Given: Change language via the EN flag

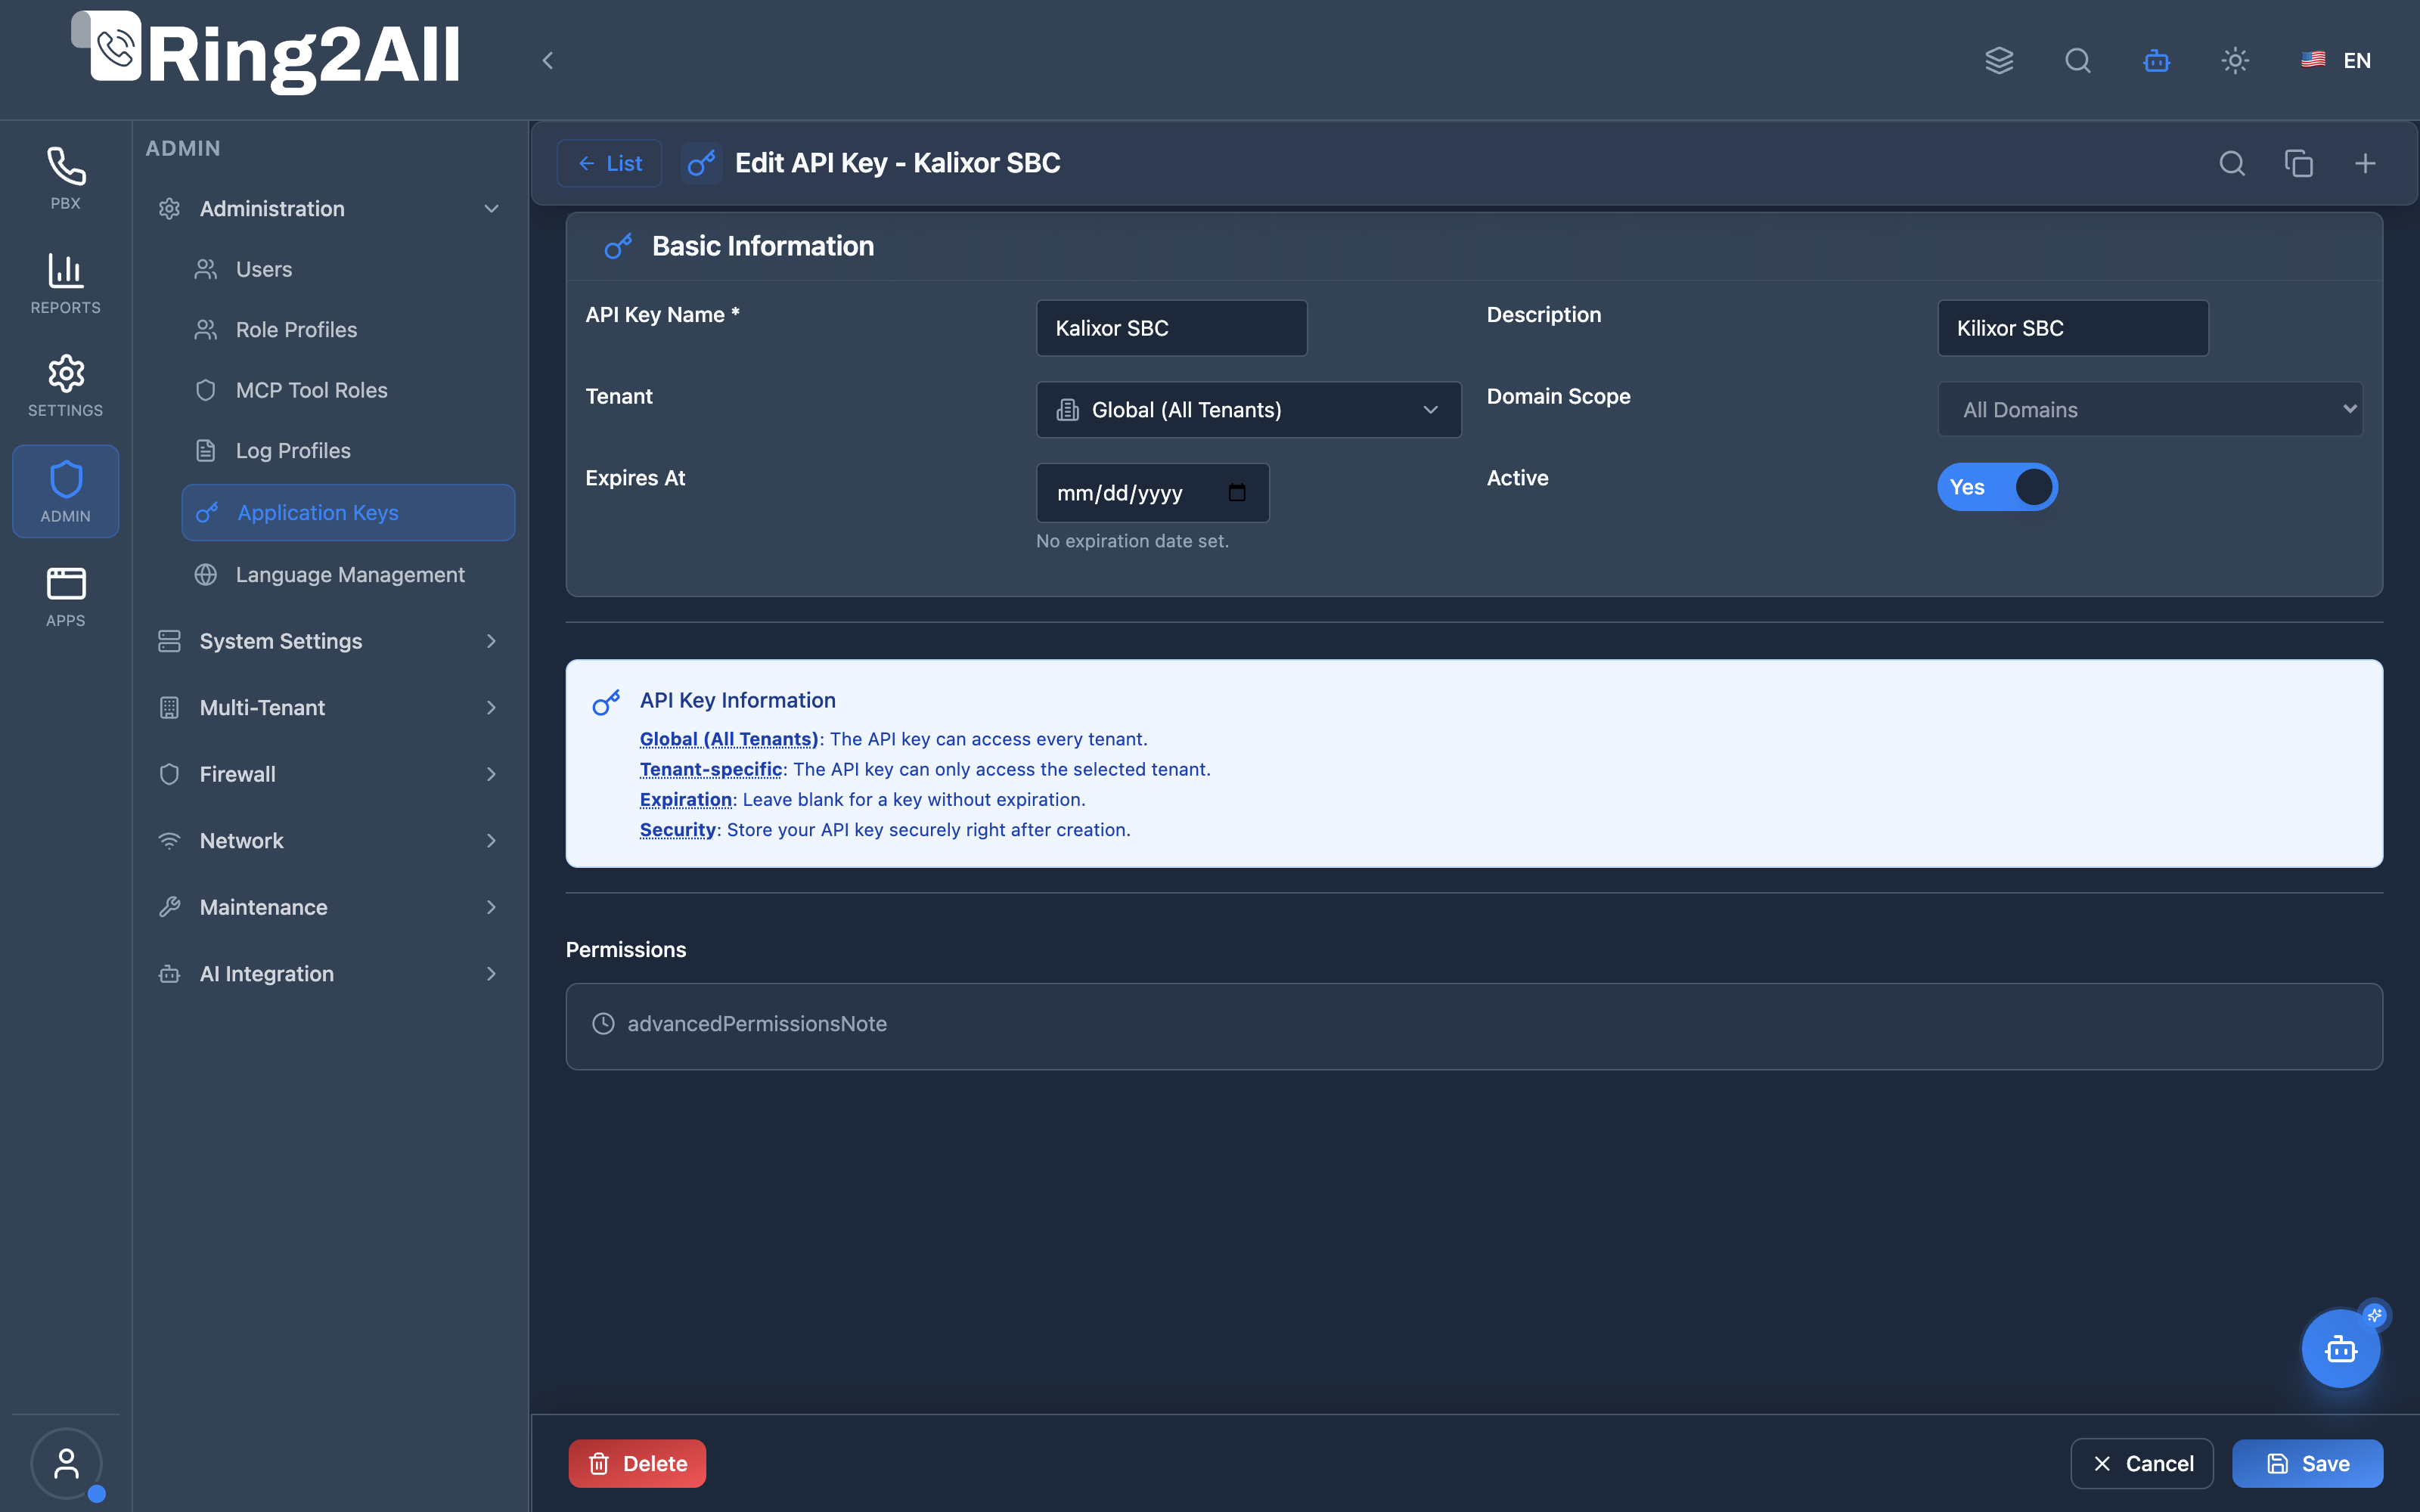Looking at the screenshot, I should (x=2336, y=60).
